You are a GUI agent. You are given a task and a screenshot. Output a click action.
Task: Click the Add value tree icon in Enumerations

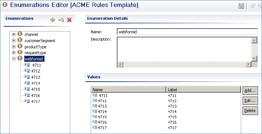[x=61, y=20]
